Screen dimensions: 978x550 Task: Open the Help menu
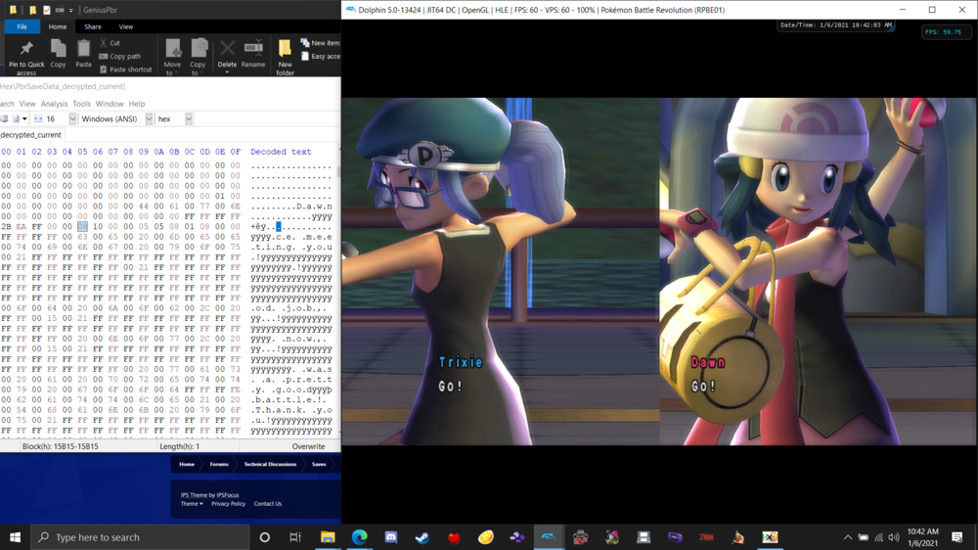(x=137, y=104)
